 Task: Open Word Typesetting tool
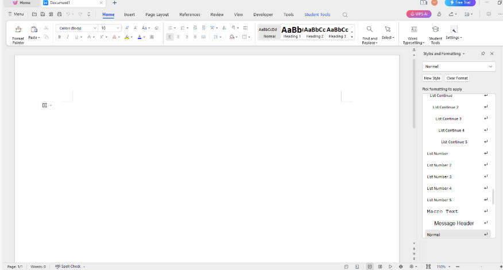point(413,34)
